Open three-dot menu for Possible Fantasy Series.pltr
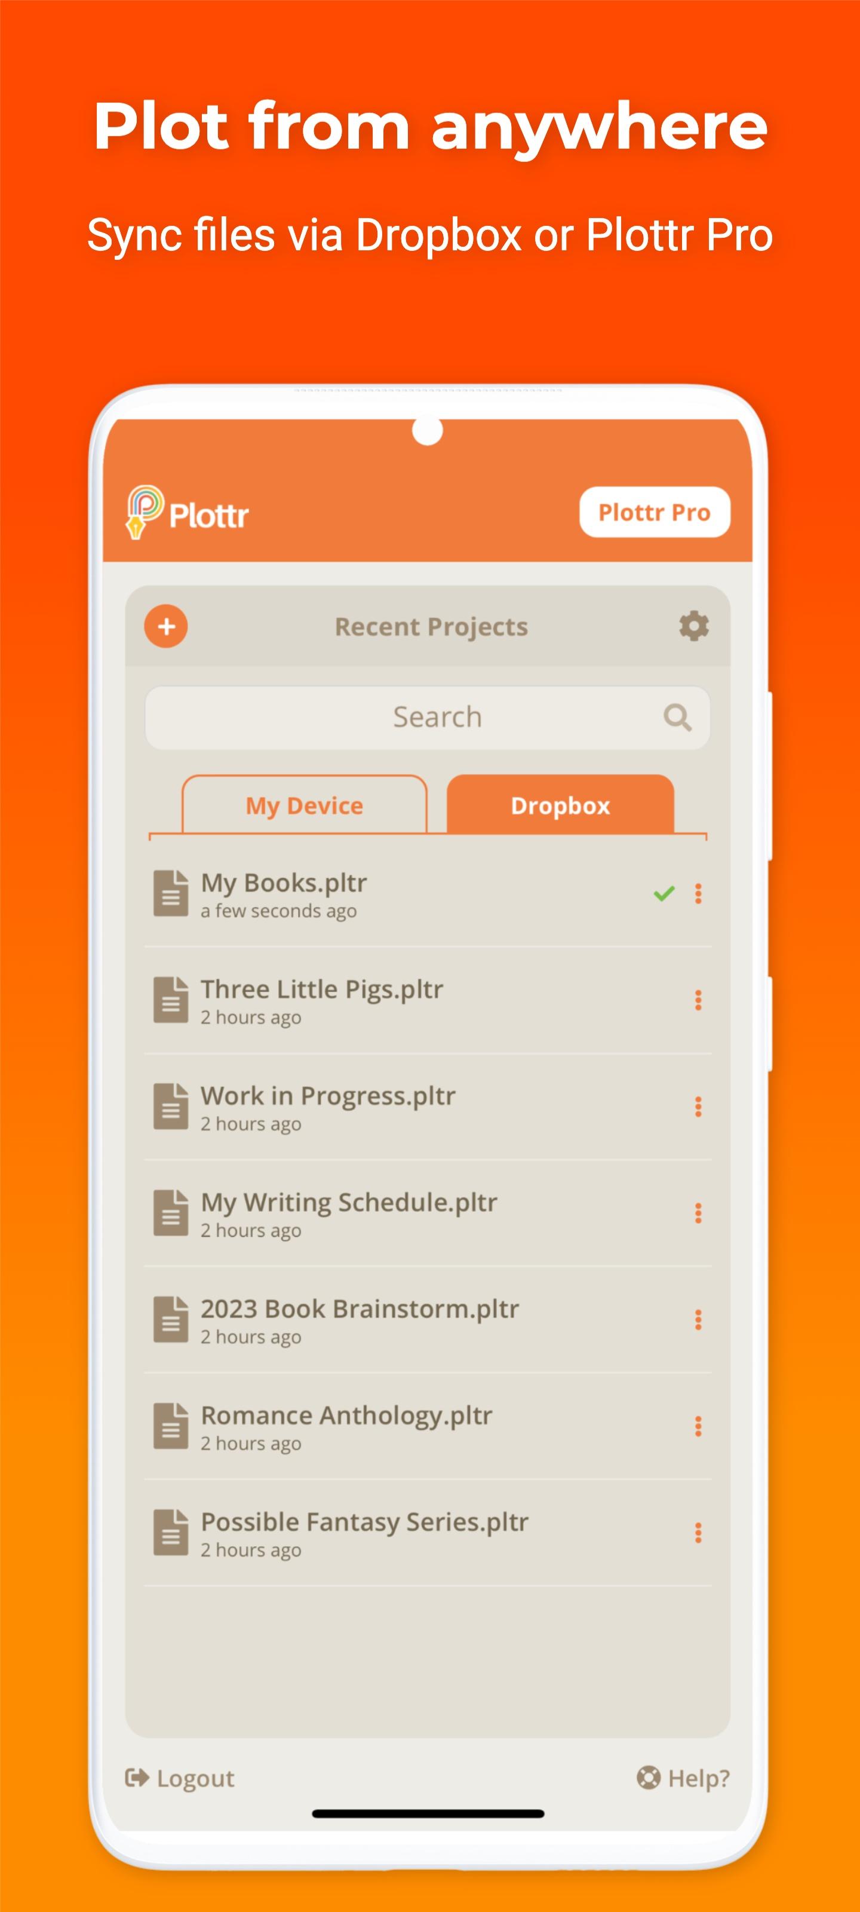This screenshot has height=1912, width=860. (x=698, y=1533)
